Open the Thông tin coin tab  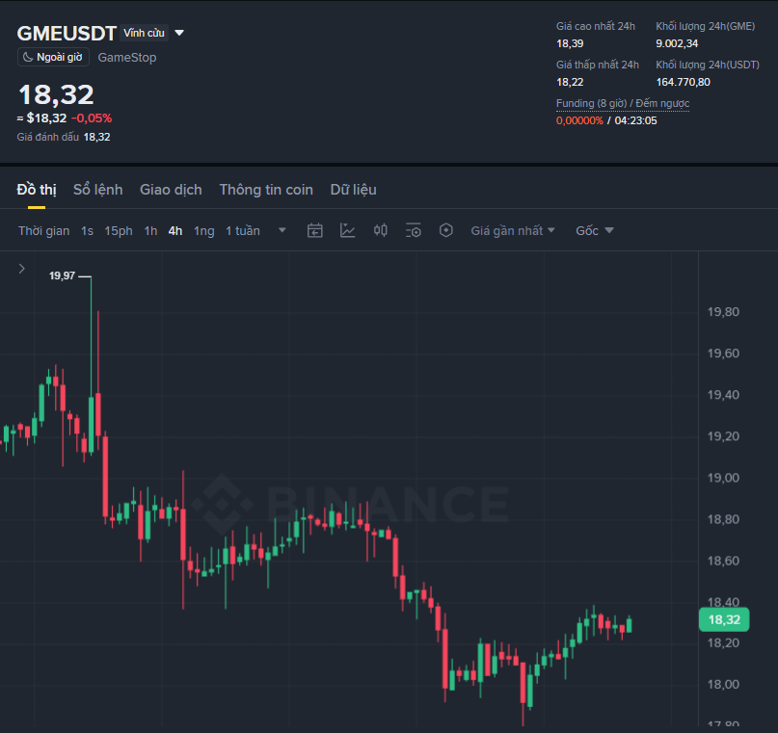(266, 190)
